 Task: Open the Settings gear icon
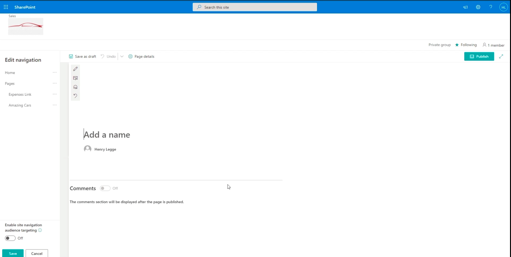478,7
